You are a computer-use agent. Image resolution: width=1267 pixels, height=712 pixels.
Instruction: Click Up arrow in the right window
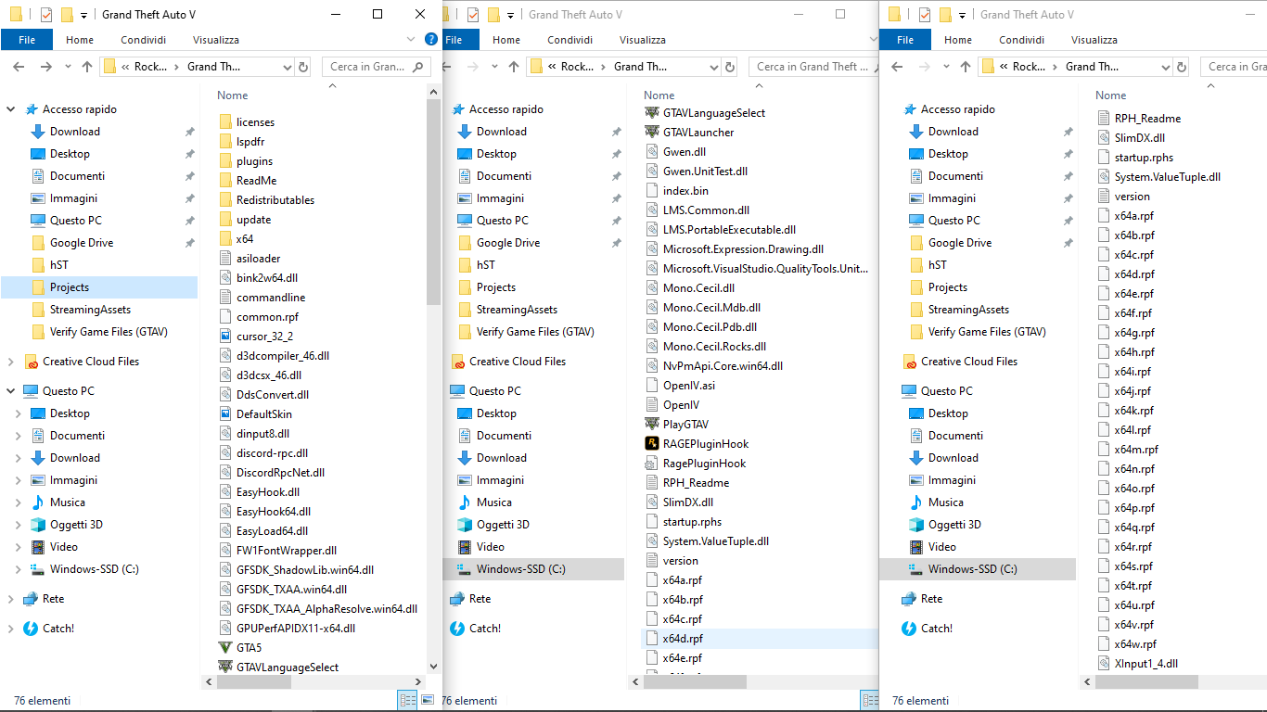[x=966, y=67]
